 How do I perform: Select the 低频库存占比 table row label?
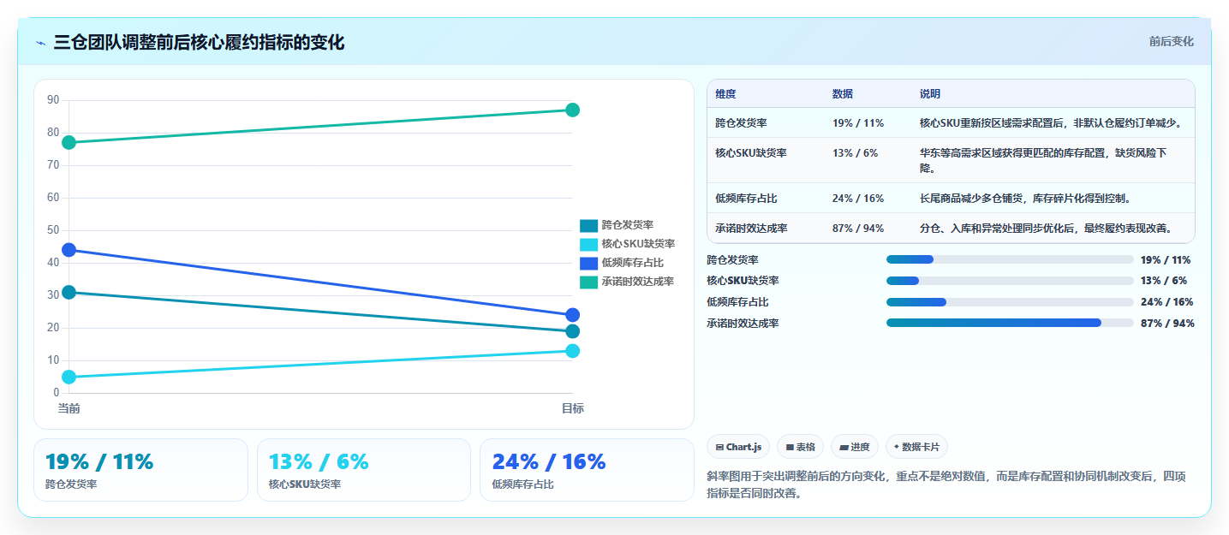coord(746,199)
